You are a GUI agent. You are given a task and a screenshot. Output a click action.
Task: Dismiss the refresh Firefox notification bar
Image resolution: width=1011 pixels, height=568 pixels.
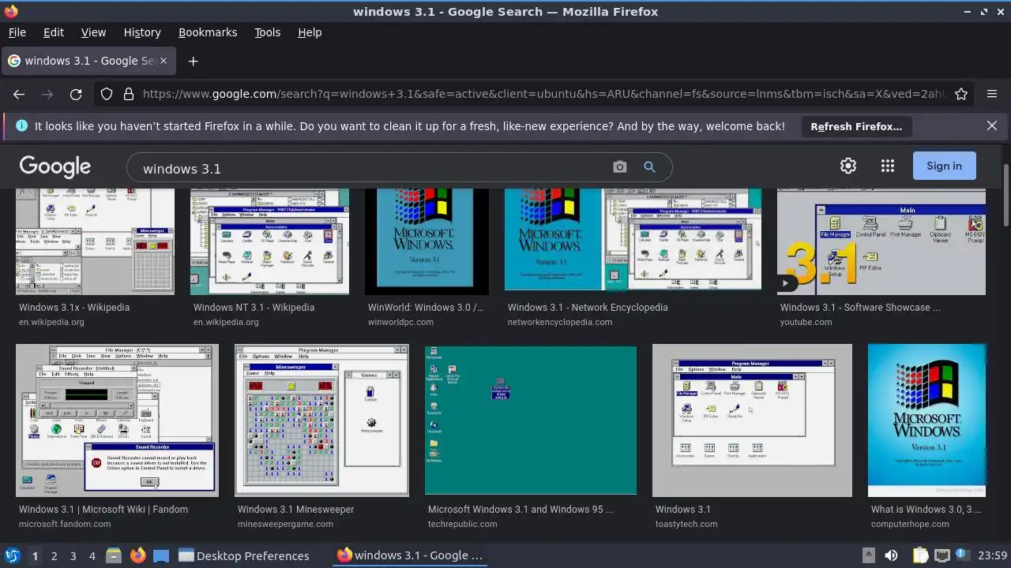pyautogui.click(x=992, y=125)
